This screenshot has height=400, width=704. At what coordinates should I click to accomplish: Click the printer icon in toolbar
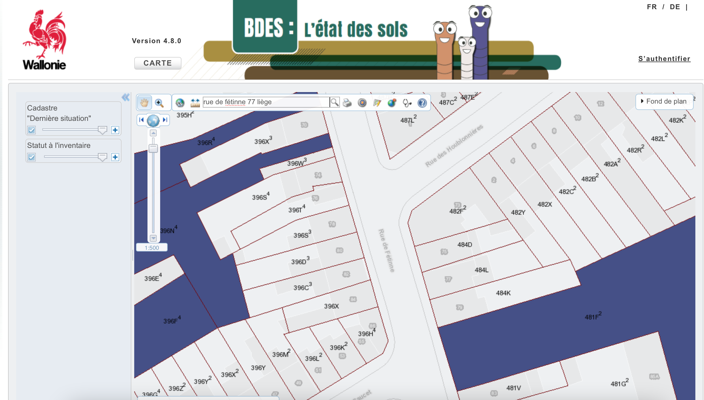point(347,102)
